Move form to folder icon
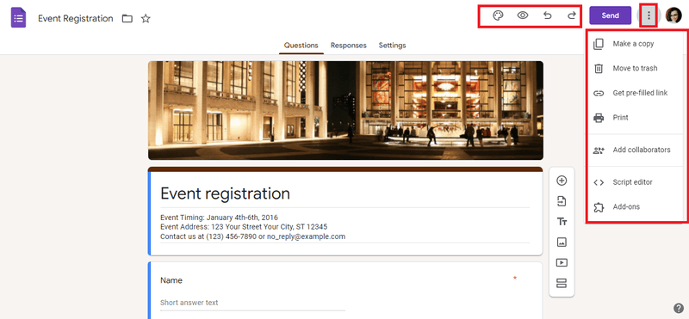Viewport: 689px width, 319px height. coord(127,18)
